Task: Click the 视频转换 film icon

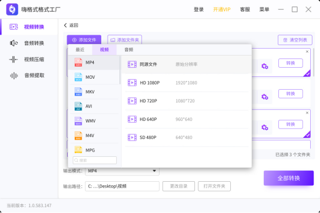Action: 14,27
